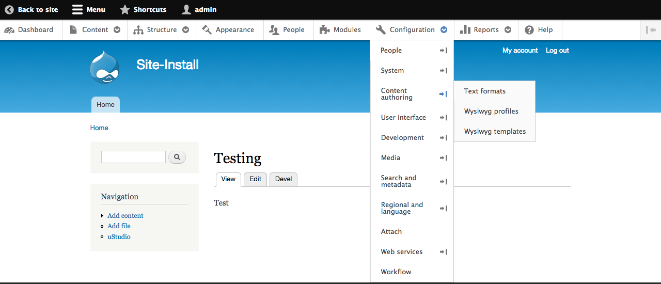This screenshot has width=661, height=284.
Task: Click the Add content navigation link
Action: (x=125, y=216)
